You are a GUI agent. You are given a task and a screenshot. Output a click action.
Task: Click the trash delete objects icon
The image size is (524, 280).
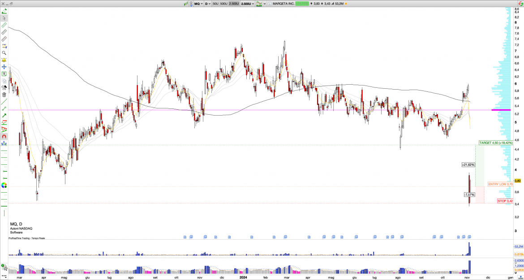point(4,95)
